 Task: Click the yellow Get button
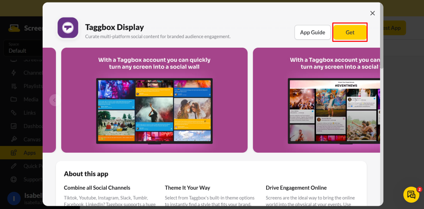(x=350, y=32)
